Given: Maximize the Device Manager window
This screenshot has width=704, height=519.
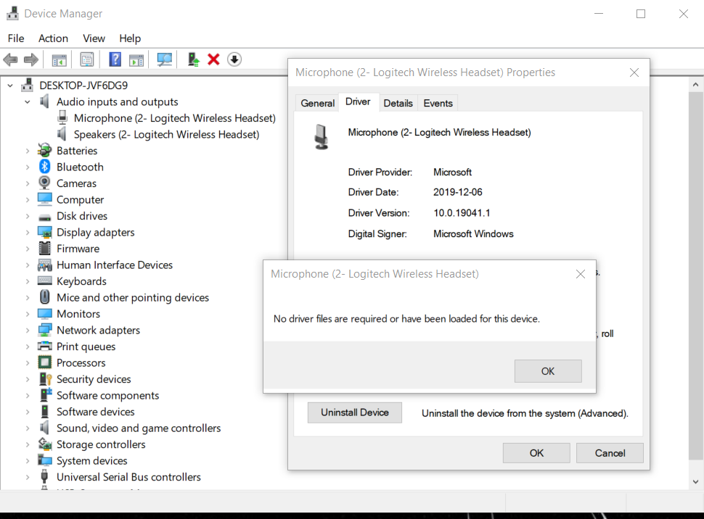Looking at the screenshot, I should [x=641, y=14].
